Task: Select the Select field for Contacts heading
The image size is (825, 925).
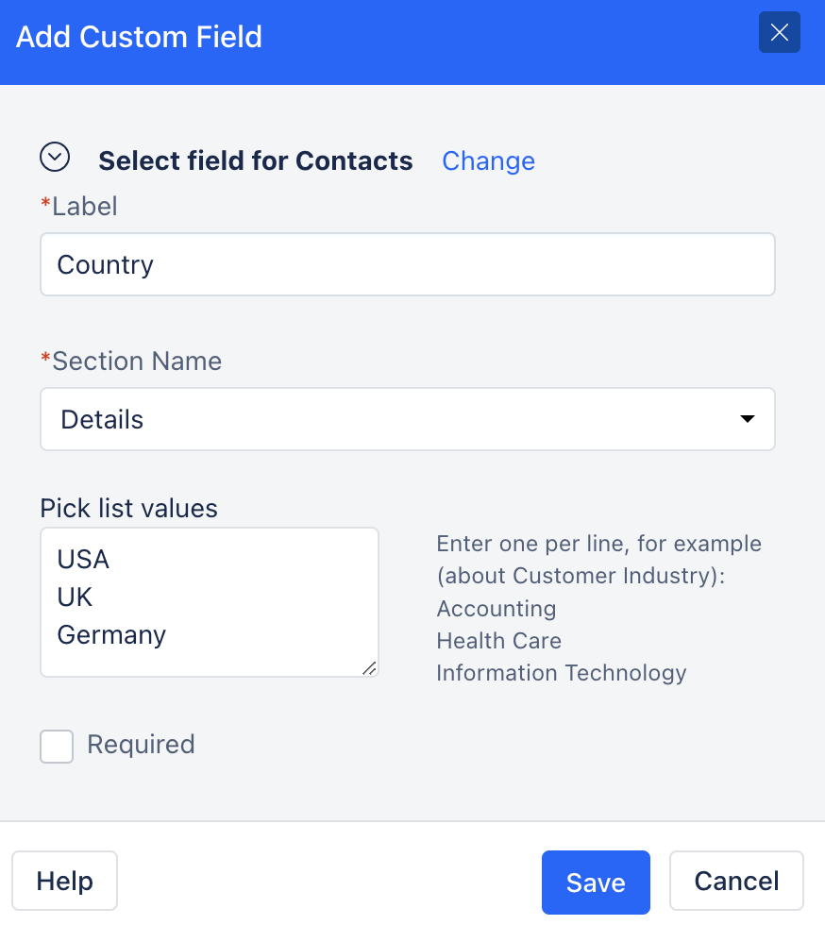Action: coord(256,161)
